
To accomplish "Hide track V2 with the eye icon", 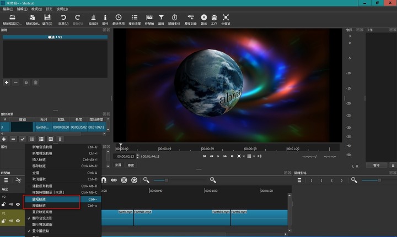I will click(x=18, y=204).
